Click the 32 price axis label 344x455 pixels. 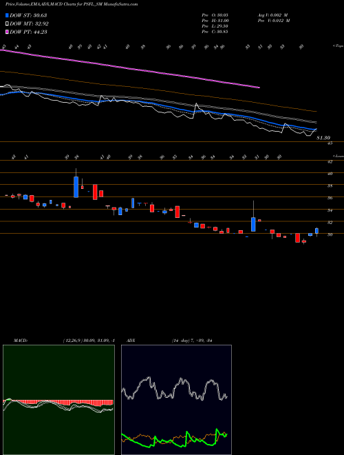click(x=330, y=223)
